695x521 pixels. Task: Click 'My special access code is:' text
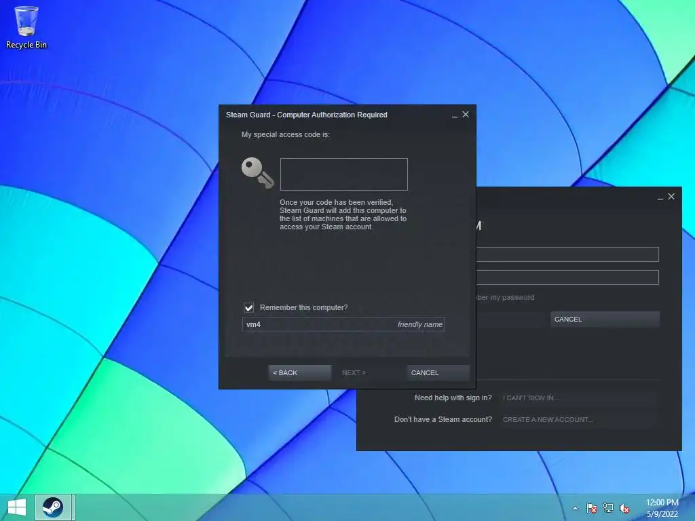pos(286,134)
